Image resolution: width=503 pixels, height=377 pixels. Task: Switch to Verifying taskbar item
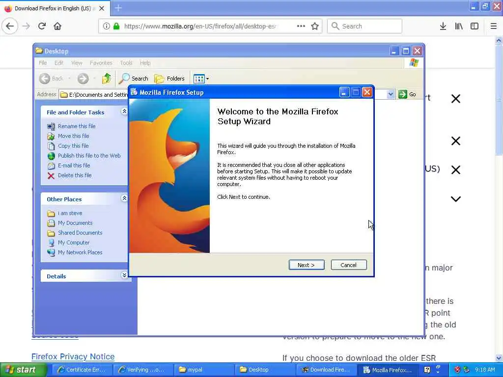pyautogui.click(x=143, y=370)
